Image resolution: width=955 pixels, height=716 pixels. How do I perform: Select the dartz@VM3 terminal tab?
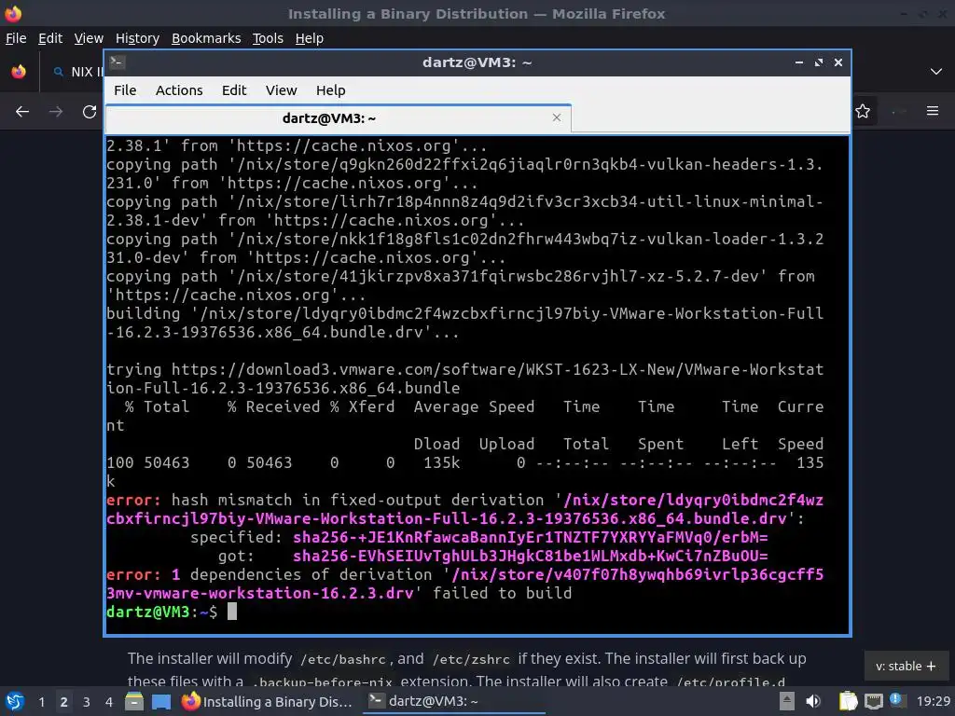click(x=338, y=118)
